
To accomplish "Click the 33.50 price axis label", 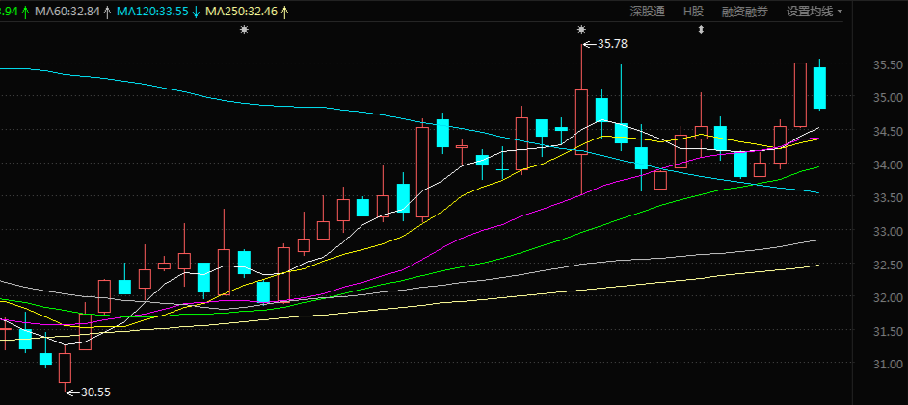I will [888, 198].
